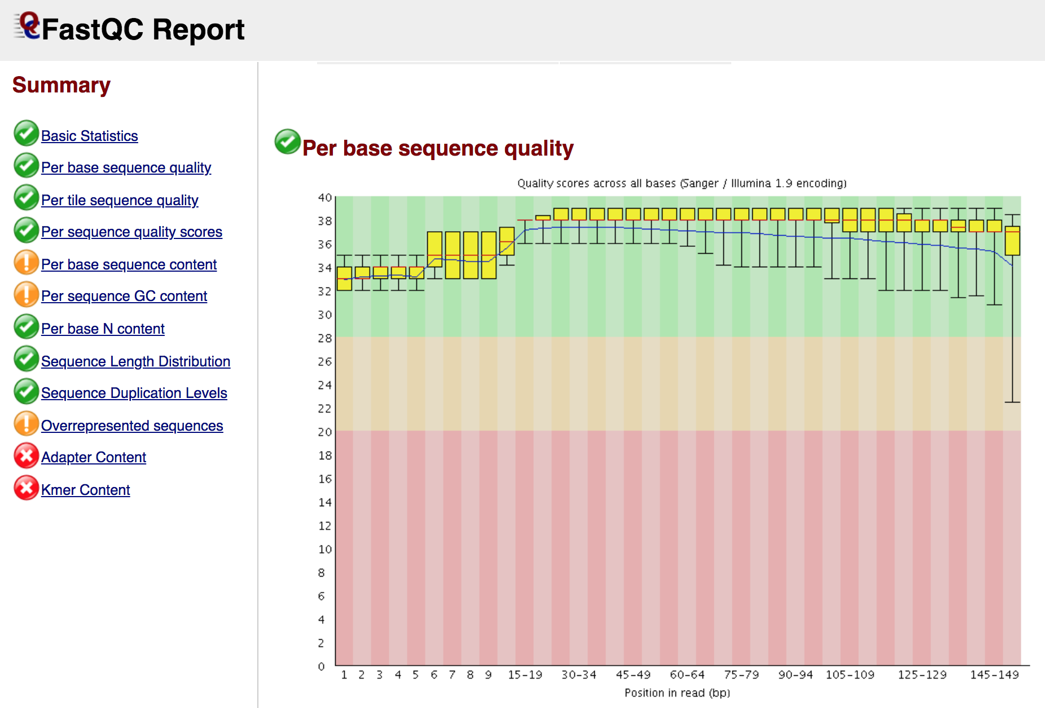Click warning icon beside Per base sequence content
The image size is (1045, 708).
click(x=26, y=263)
